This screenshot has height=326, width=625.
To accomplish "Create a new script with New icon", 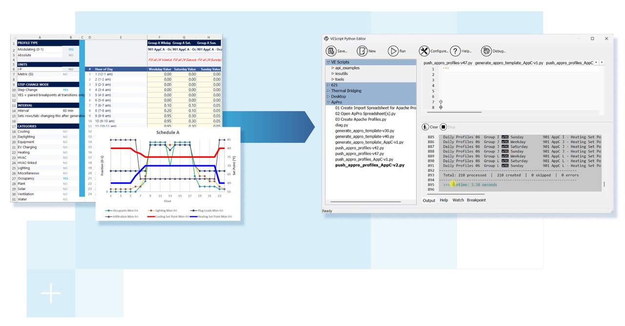I will coord(362,51).
